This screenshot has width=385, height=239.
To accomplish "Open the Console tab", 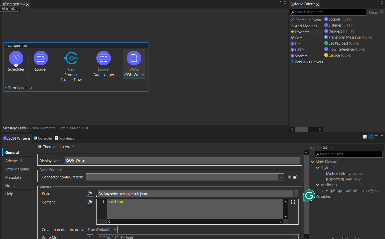I will pyautogui.click(x=43, y=138).
